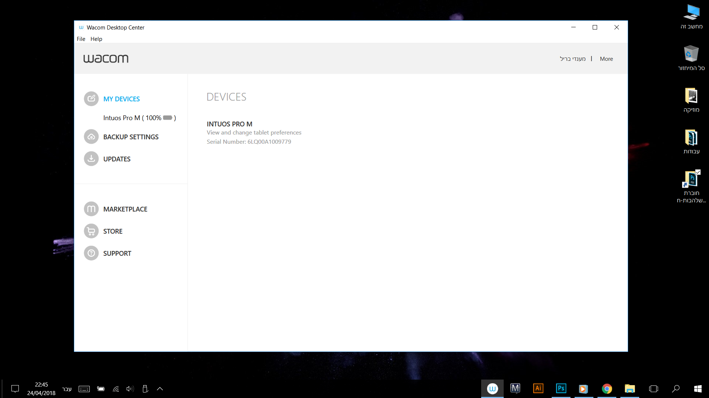Click the volume icon in system tray
709x398 pixels.
tap(130, 389)
